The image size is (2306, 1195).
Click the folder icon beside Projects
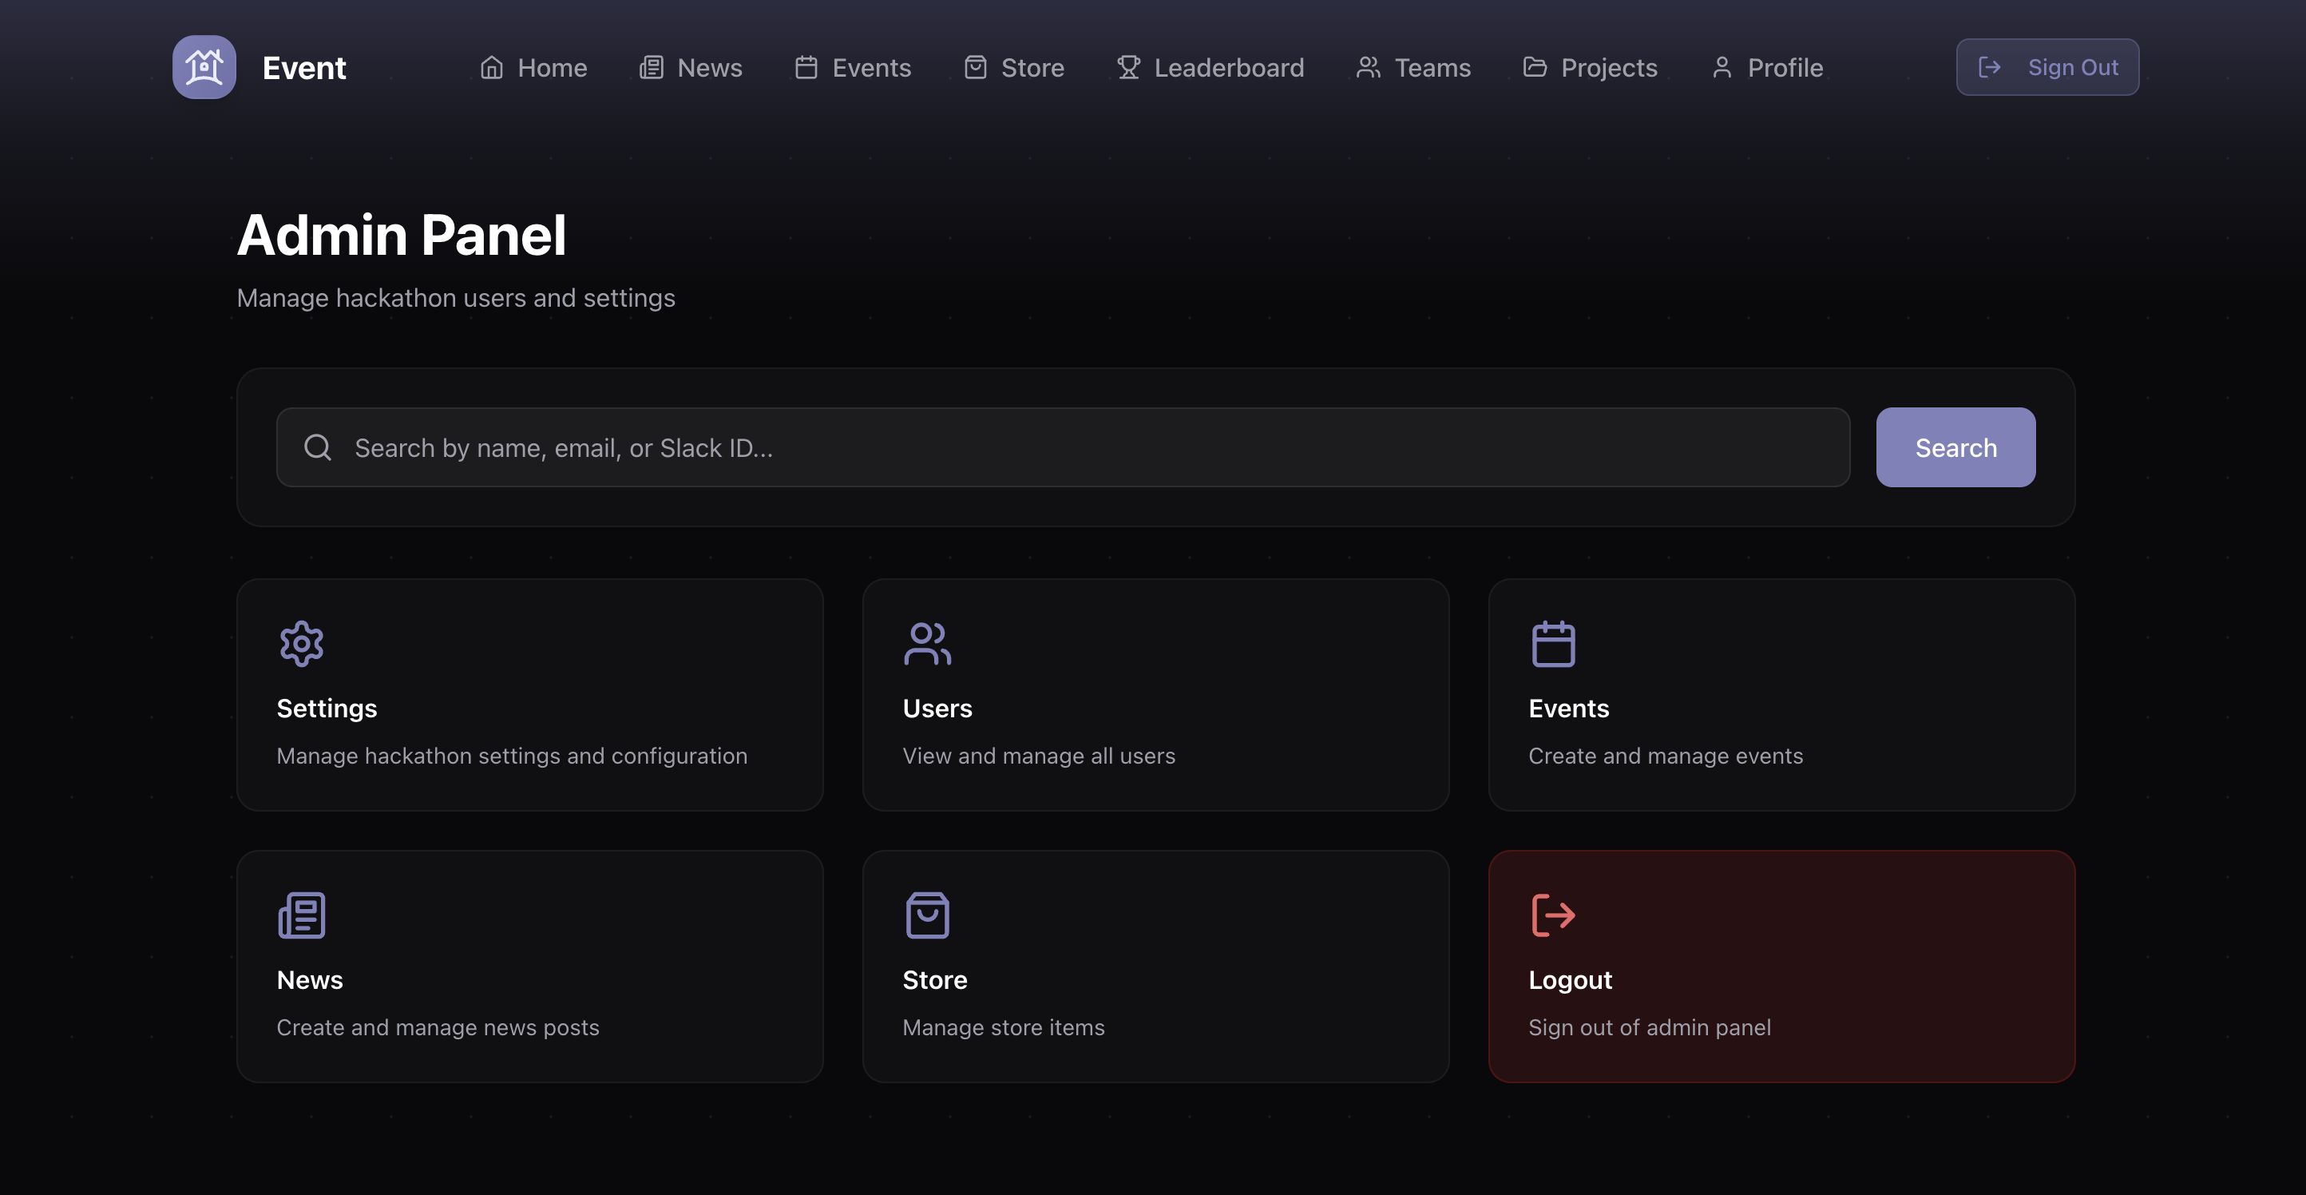[1535, 67]
